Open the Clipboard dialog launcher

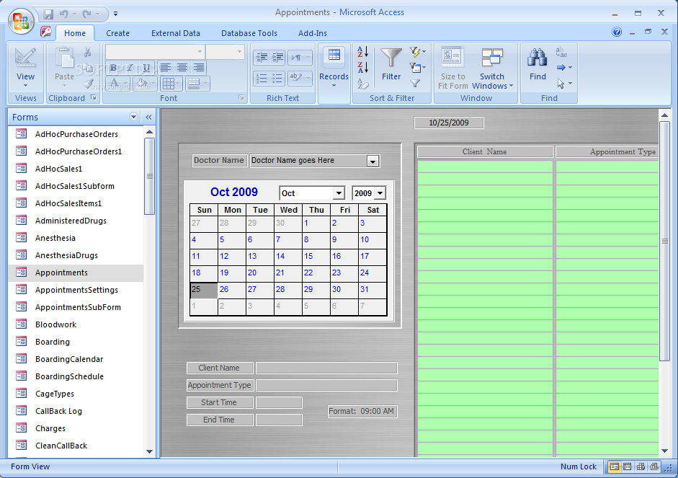click(94, 98)
